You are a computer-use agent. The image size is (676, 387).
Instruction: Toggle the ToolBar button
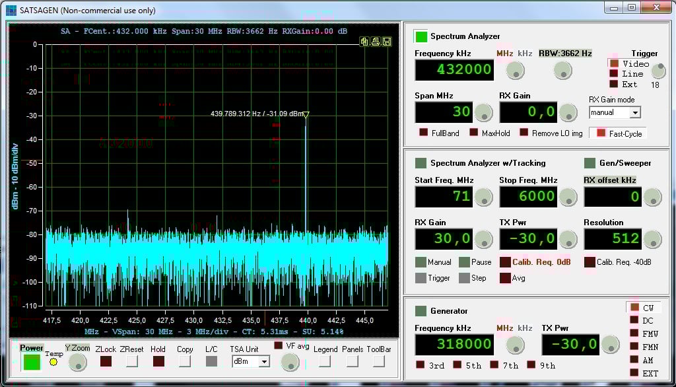379,361
